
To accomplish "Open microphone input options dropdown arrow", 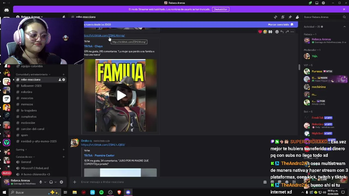I will (45, 182).
